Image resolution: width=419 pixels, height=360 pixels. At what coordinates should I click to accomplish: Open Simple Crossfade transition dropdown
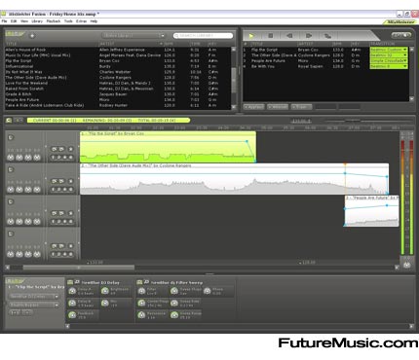389,60
